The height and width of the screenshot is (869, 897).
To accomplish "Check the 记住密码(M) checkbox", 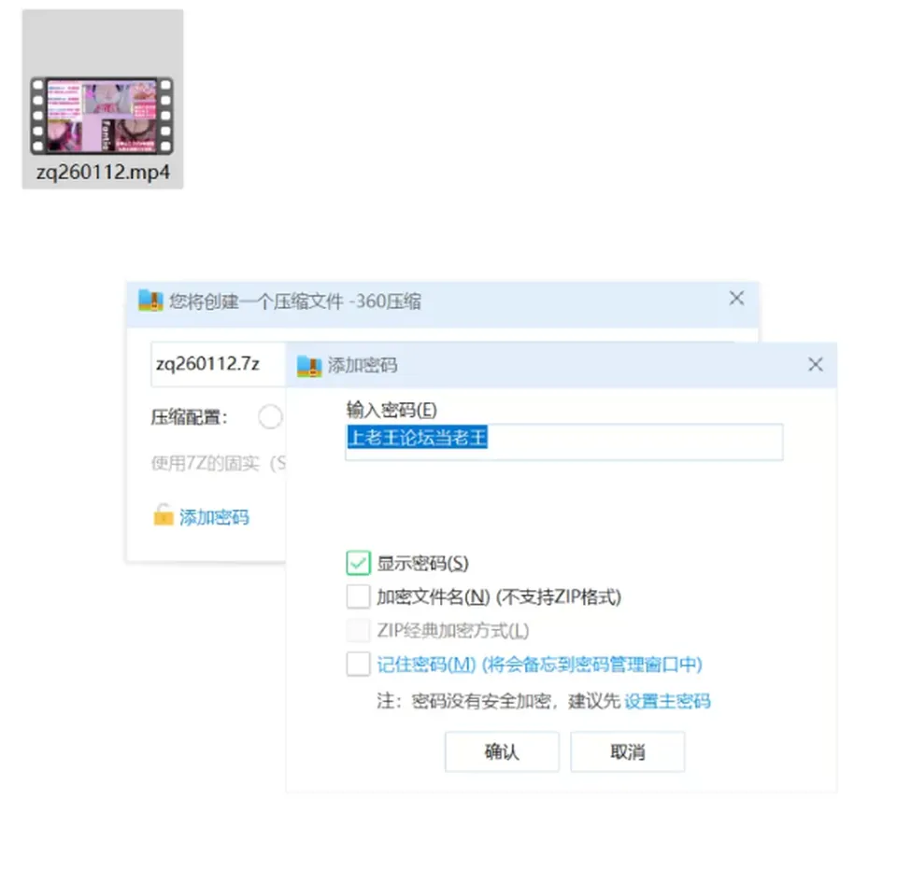I will click(x=358, y=664).
